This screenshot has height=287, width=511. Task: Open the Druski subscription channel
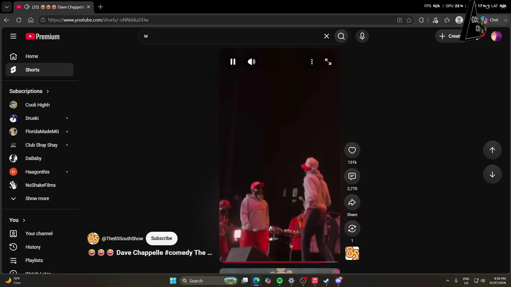[40, 118]
